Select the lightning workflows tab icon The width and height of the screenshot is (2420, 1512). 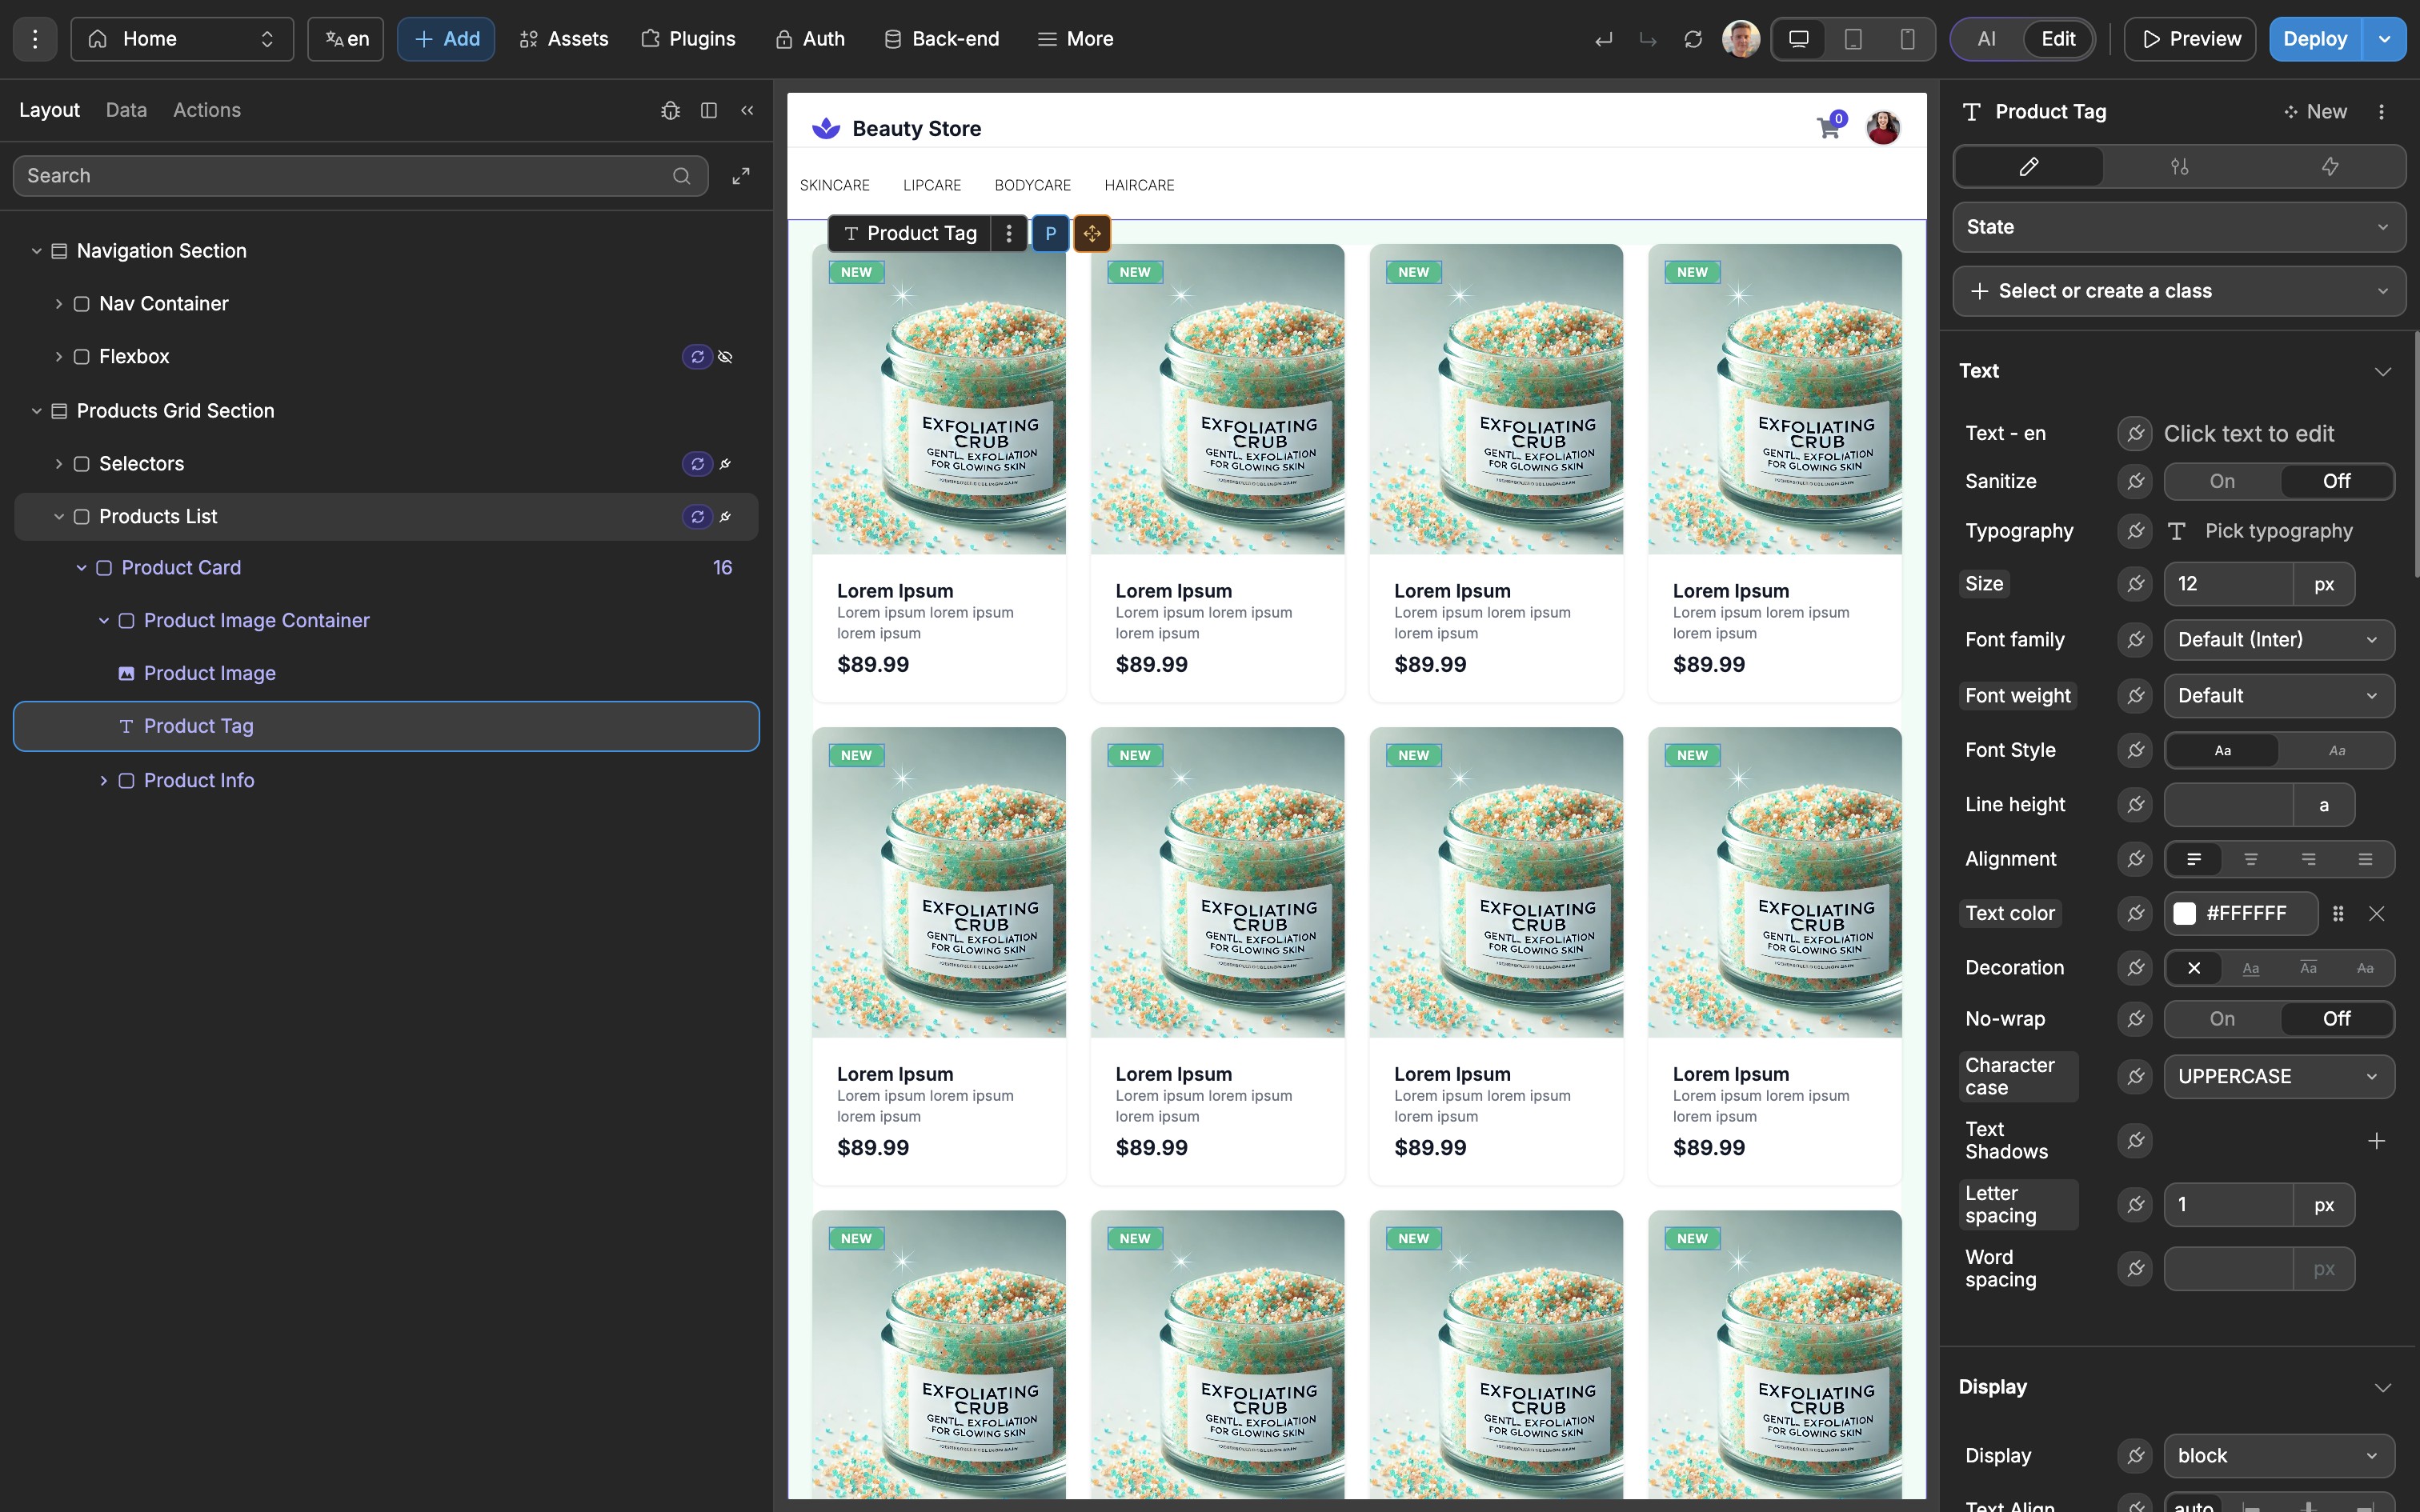2330,166
